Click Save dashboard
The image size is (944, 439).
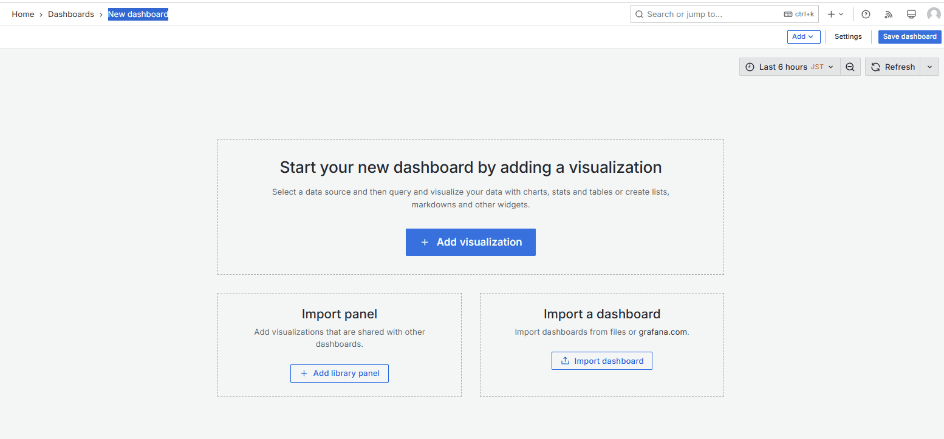click(x=909, y=37)
